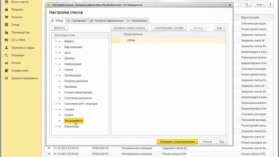279x157 pixels.
Task: Click the 1C icon in dialog title bar
Action: [48, 5]
